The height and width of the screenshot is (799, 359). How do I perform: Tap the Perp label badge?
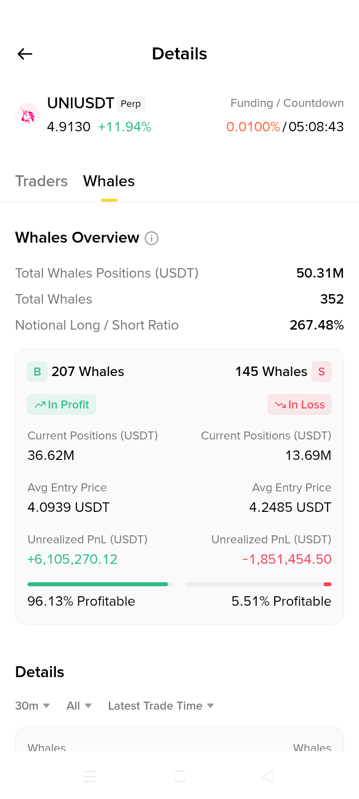coord(131,104)
